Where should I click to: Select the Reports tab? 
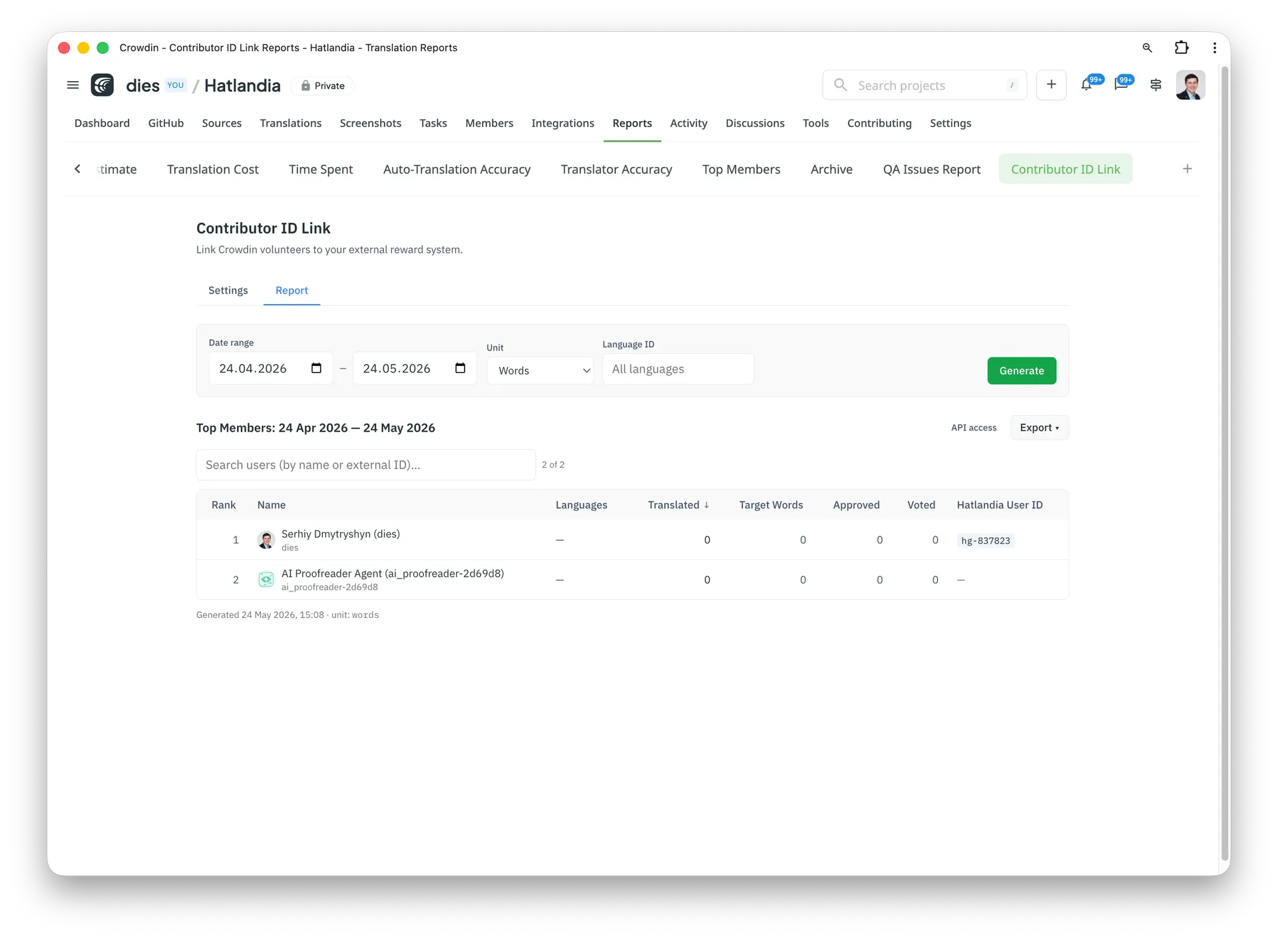pyautogui.click(x=632, y=123)
